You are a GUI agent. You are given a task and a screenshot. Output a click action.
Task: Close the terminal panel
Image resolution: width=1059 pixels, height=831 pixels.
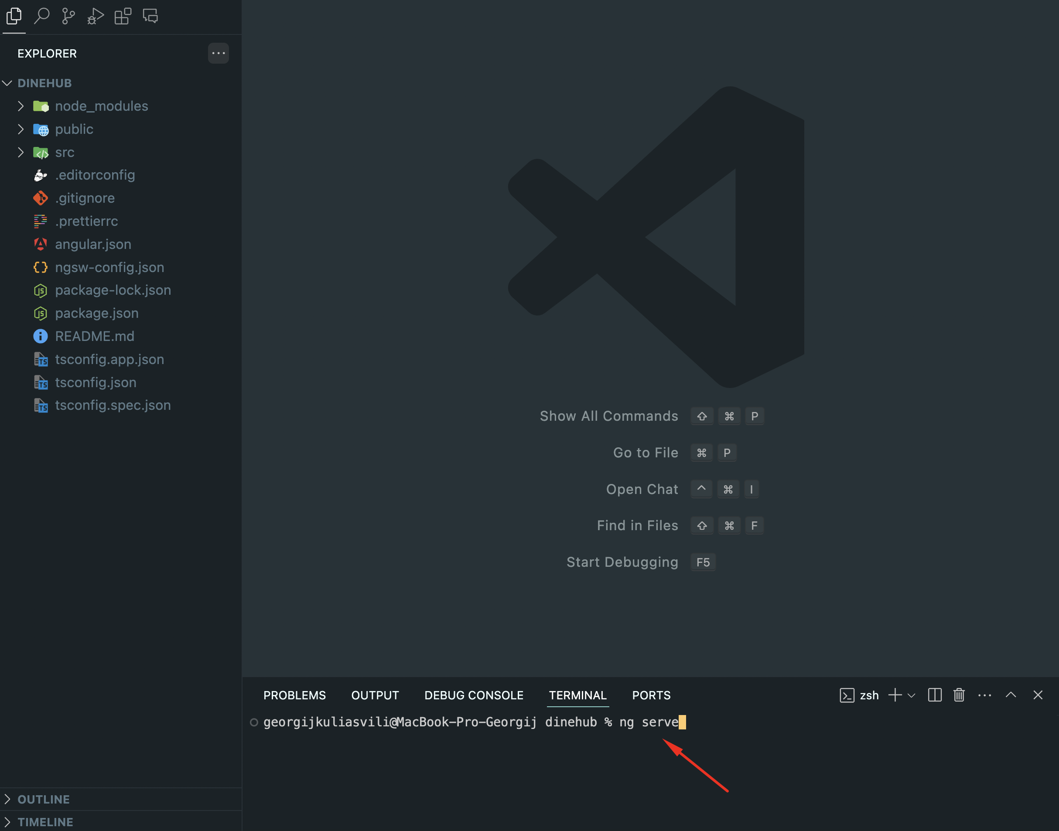click(x=1038, y=695)
